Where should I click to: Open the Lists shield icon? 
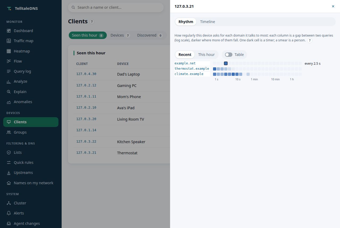click(9, 152)
